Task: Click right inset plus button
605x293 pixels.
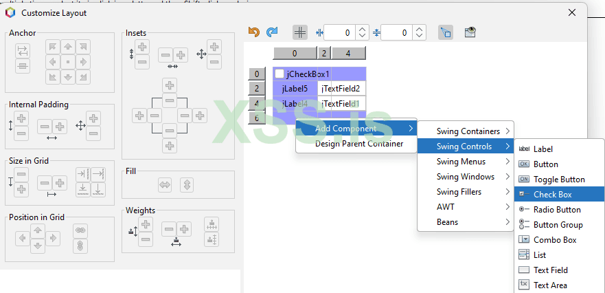Action: tap(199, 116)
